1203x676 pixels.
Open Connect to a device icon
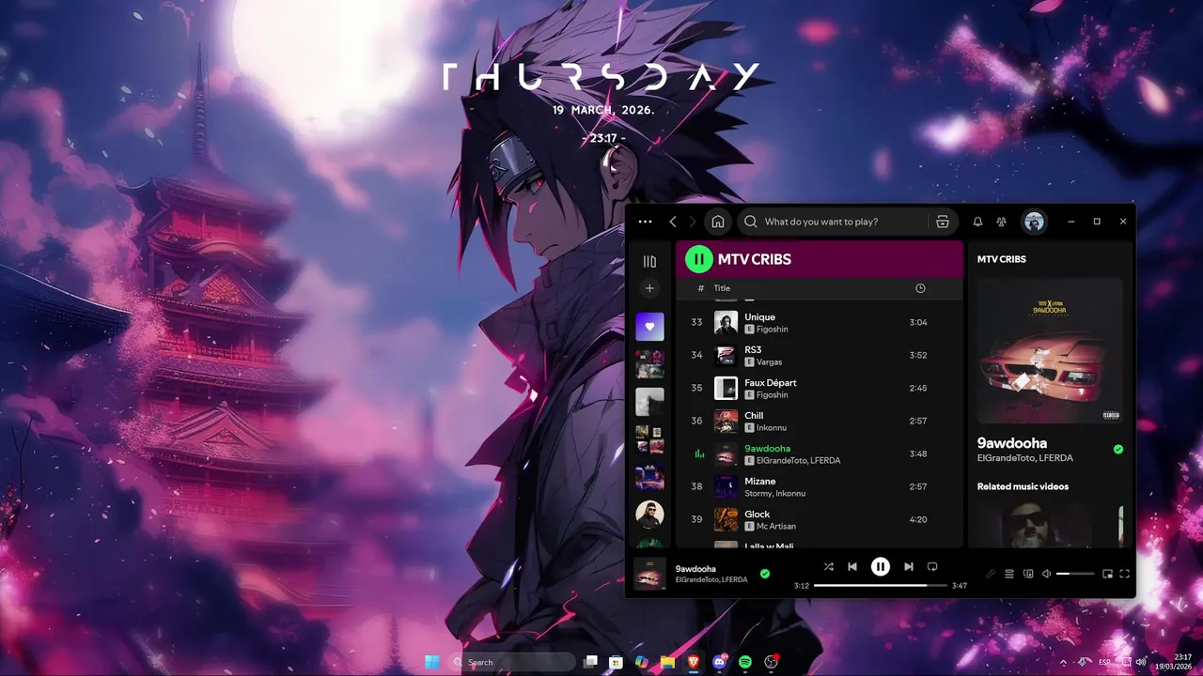pos(1028,574)
